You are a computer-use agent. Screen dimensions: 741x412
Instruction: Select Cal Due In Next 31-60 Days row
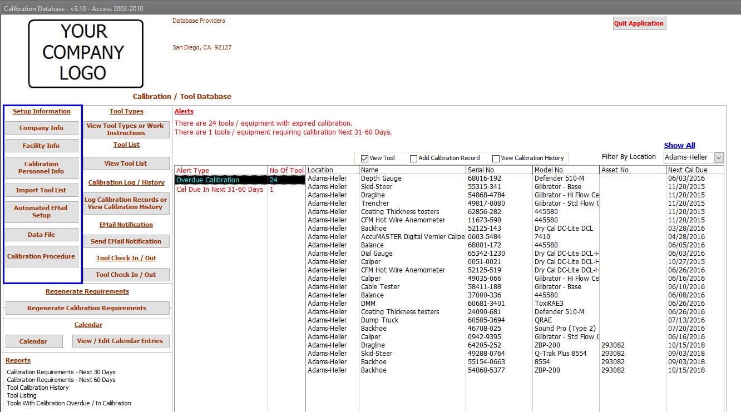coord(240,190)
